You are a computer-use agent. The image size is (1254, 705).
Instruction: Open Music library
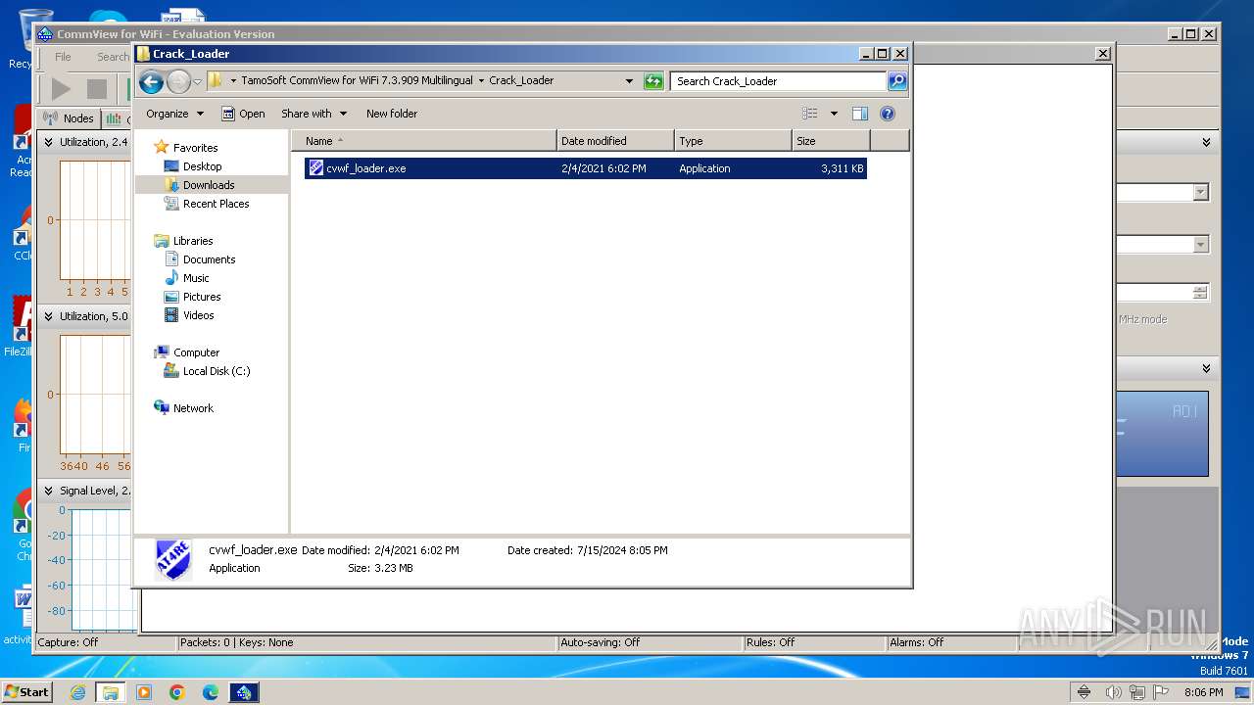(196, 278)
